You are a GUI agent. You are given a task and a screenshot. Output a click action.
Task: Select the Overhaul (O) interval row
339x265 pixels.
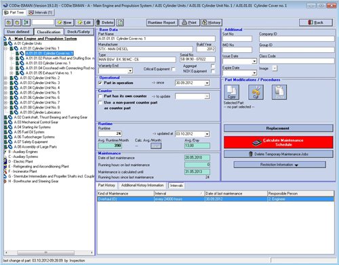point(216,199)
